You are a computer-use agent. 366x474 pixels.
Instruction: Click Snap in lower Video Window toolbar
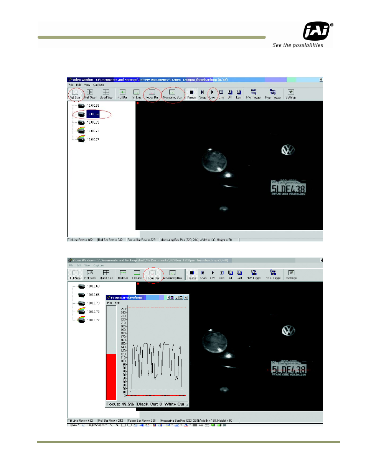203,275
